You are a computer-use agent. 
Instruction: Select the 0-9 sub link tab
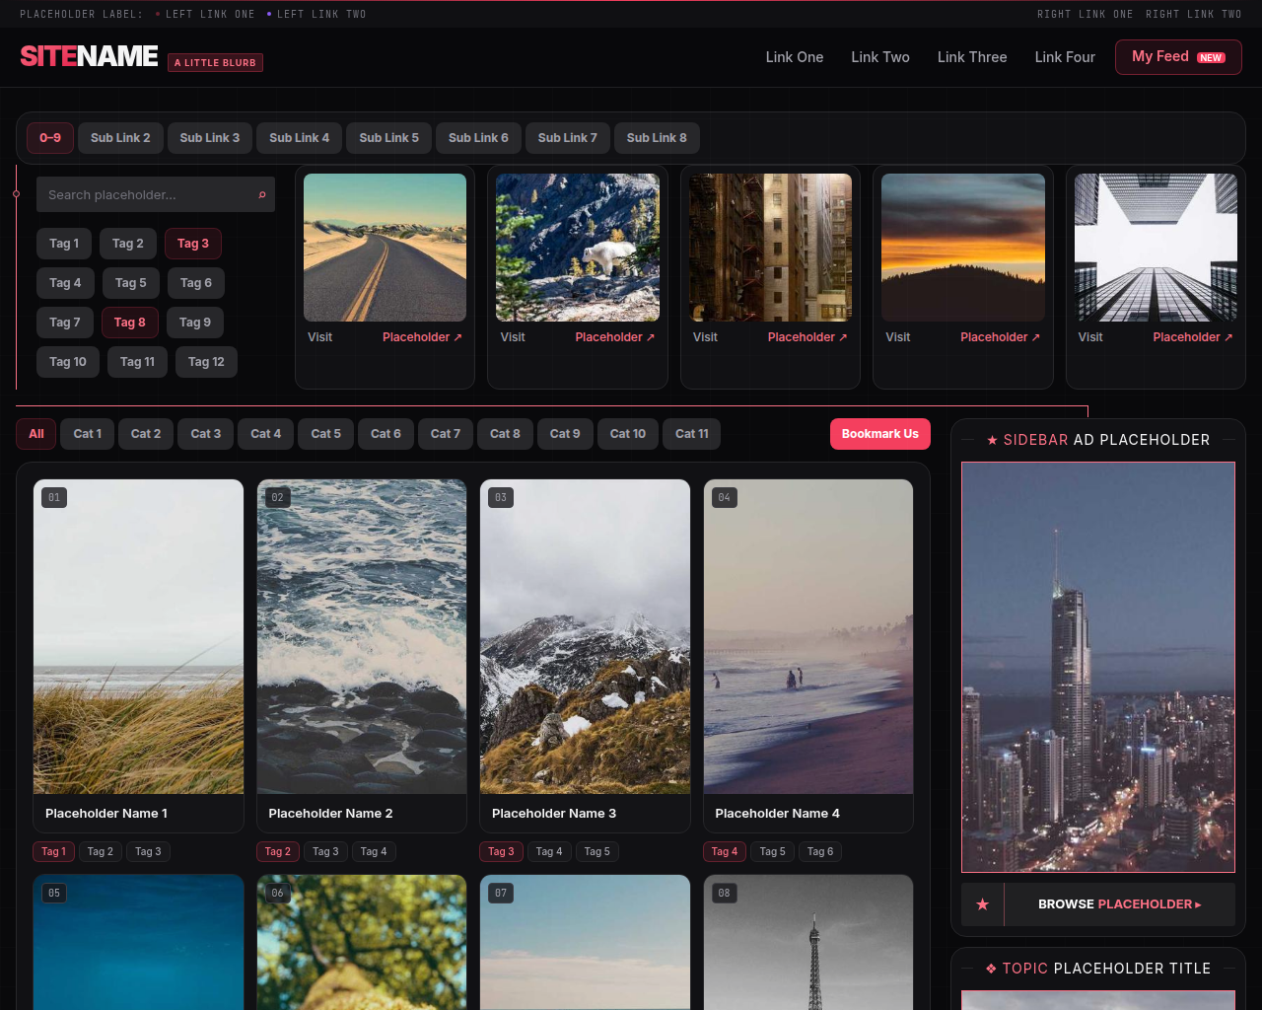pos(50,138)
